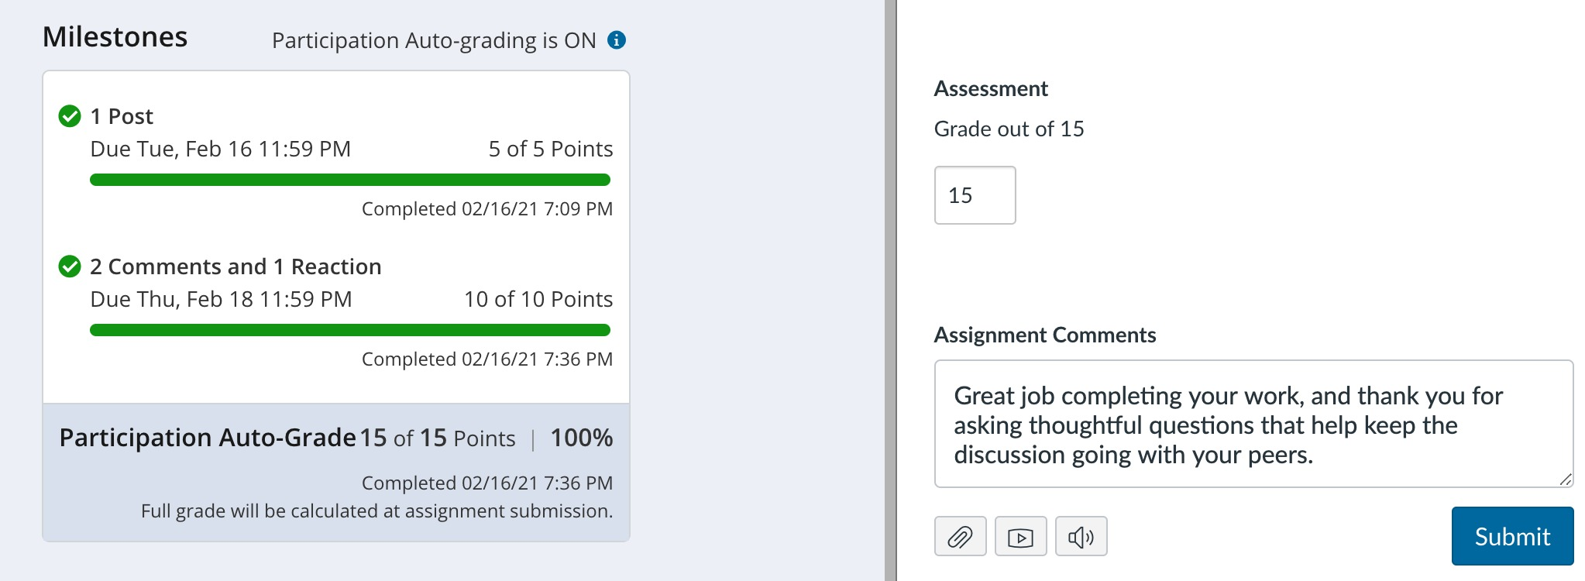Viewport: 1585px width, 581px height.
Task: Open the Milestones panel header
Action: tap(115, 35)
